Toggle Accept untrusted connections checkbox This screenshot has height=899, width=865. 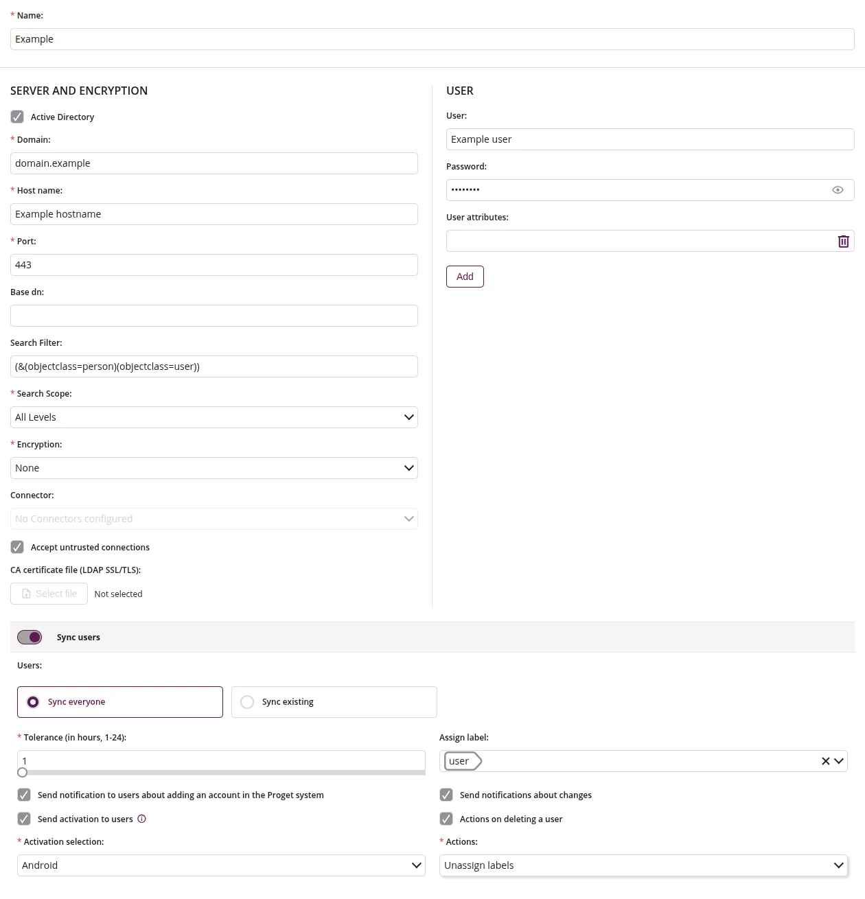click(17, 547)
